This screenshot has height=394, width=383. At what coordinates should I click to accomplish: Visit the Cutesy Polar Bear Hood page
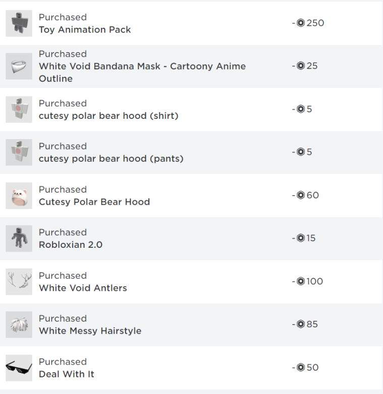point(94,202)
